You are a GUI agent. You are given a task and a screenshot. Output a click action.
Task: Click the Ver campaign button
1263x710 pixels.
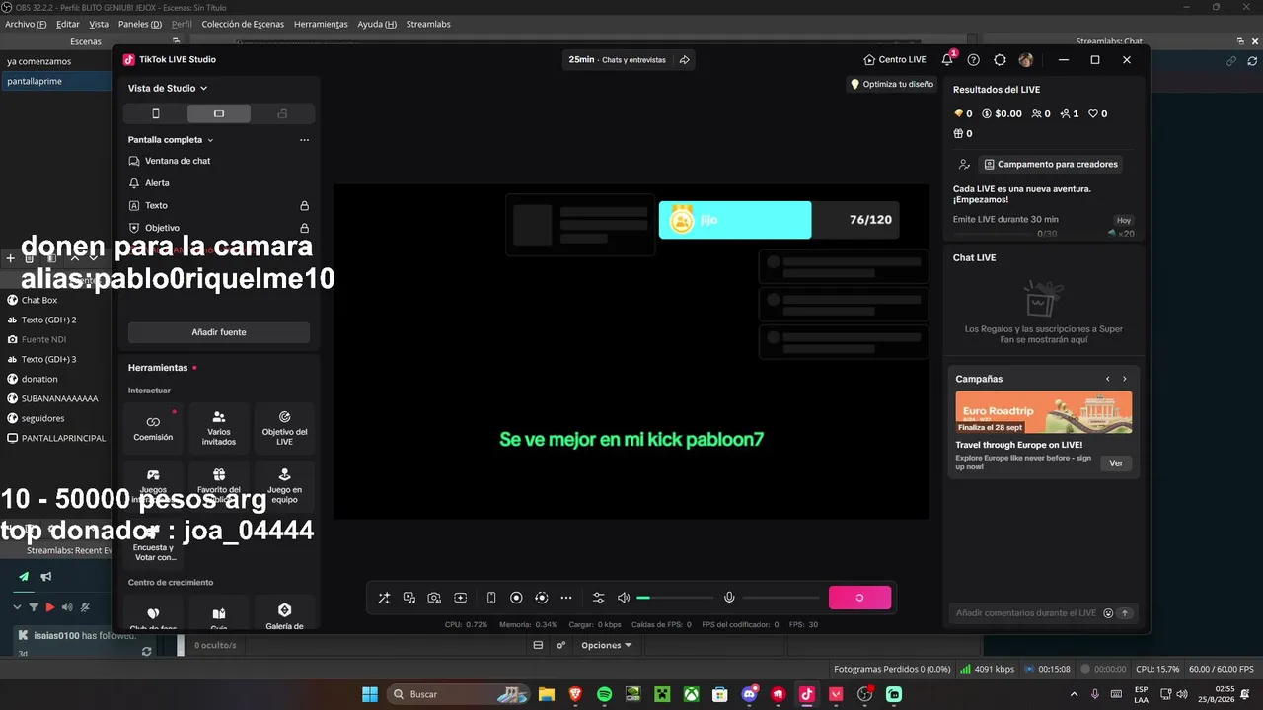(x=1116, y=463)
